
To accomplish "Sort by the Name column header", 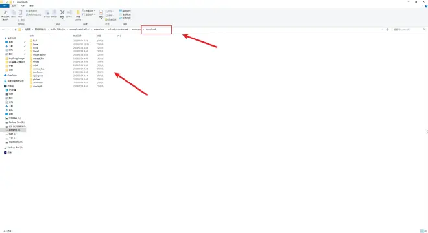I will click(32, 36).
